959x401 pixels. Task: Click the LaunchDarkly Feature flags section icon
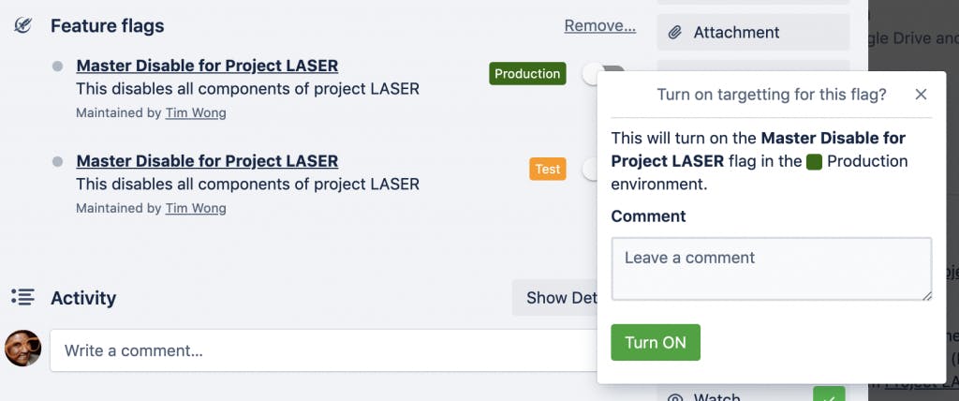pos(23,25)
